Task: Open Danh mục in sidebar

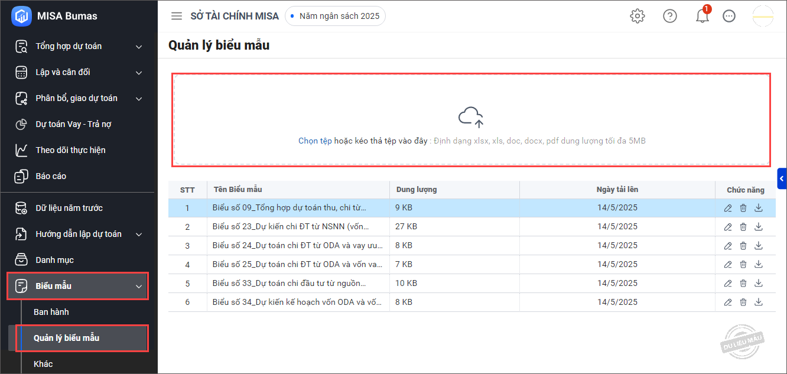Action: (54, 260)
